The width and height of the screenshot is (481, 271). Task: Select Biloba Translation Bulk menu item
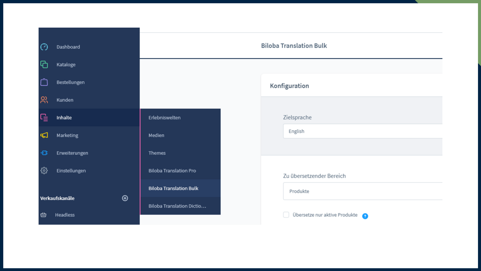click(173, 188)
